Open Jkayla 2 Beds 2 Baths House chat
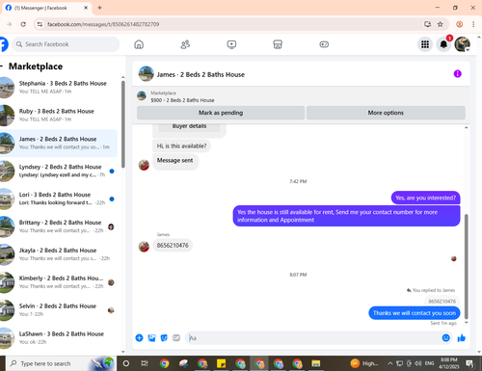This screenshot has height=371, width=482. tap(59, 254)
